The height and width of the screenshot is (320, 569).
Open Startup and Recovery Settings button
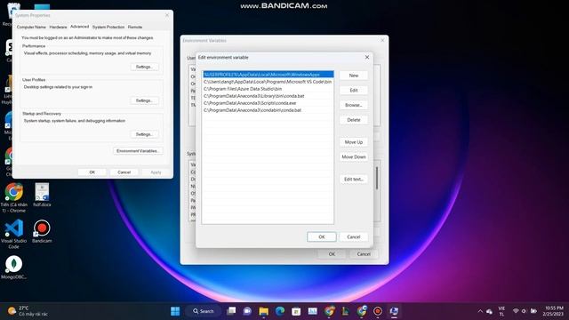pyautogui.click(x=144, y=134)
